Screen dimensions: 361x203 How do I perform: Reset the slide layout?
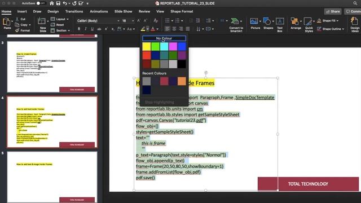(58, 25)
